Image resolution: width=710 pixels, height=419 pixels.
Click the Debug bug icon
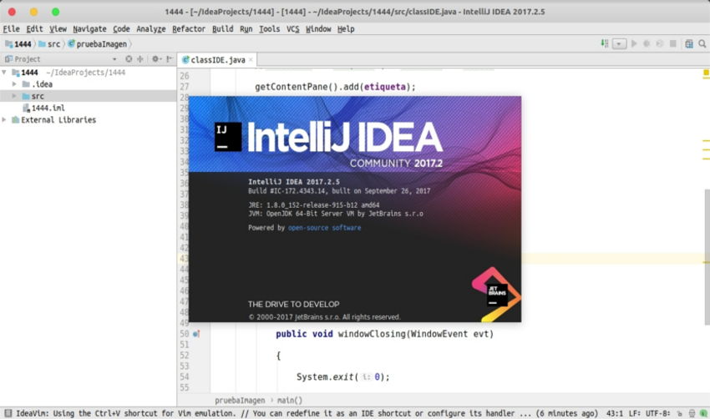(647, 44)
